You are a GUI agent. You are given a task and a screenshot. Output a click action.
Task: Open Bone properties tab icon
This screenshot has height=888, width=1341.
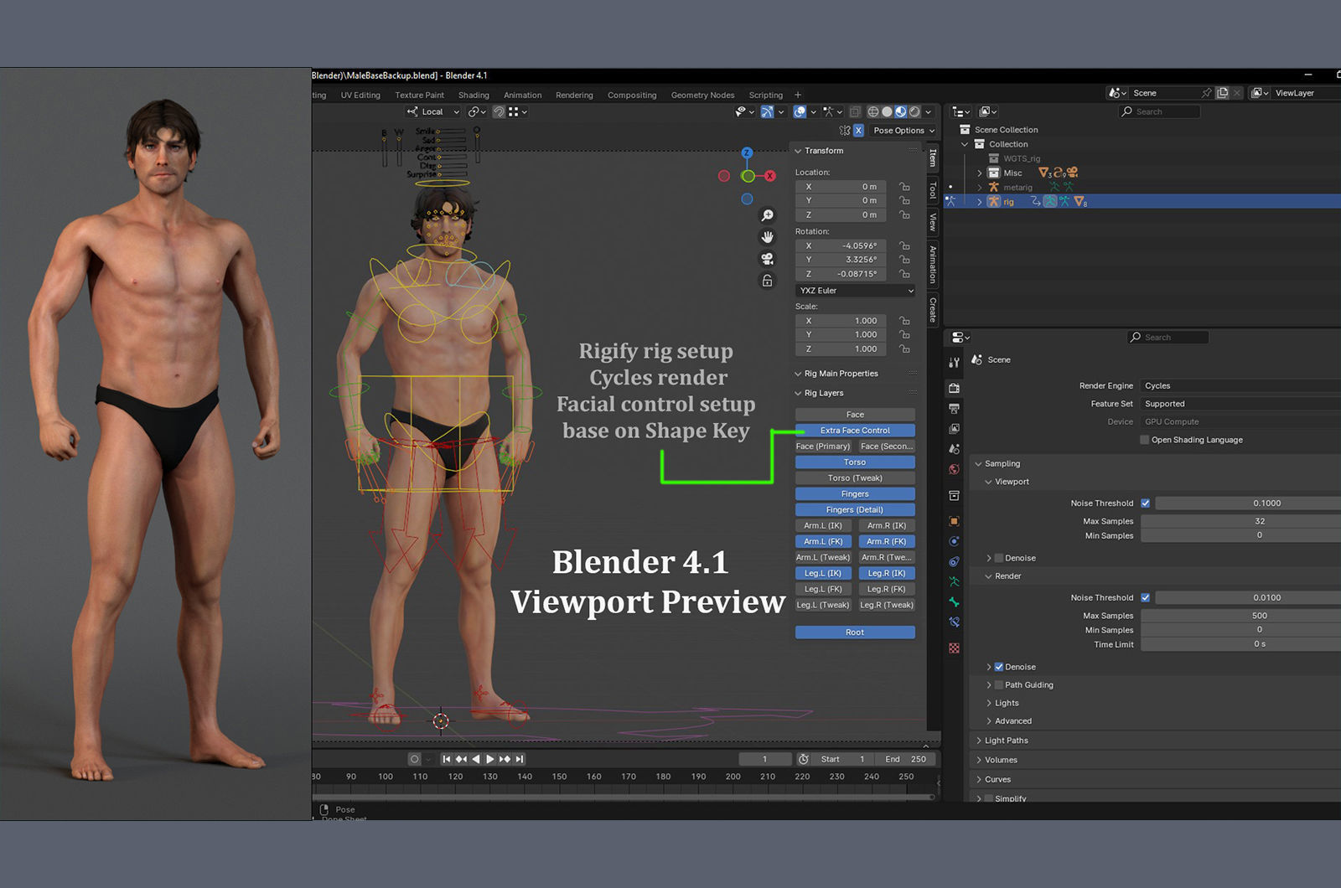(x=954, y=601)
